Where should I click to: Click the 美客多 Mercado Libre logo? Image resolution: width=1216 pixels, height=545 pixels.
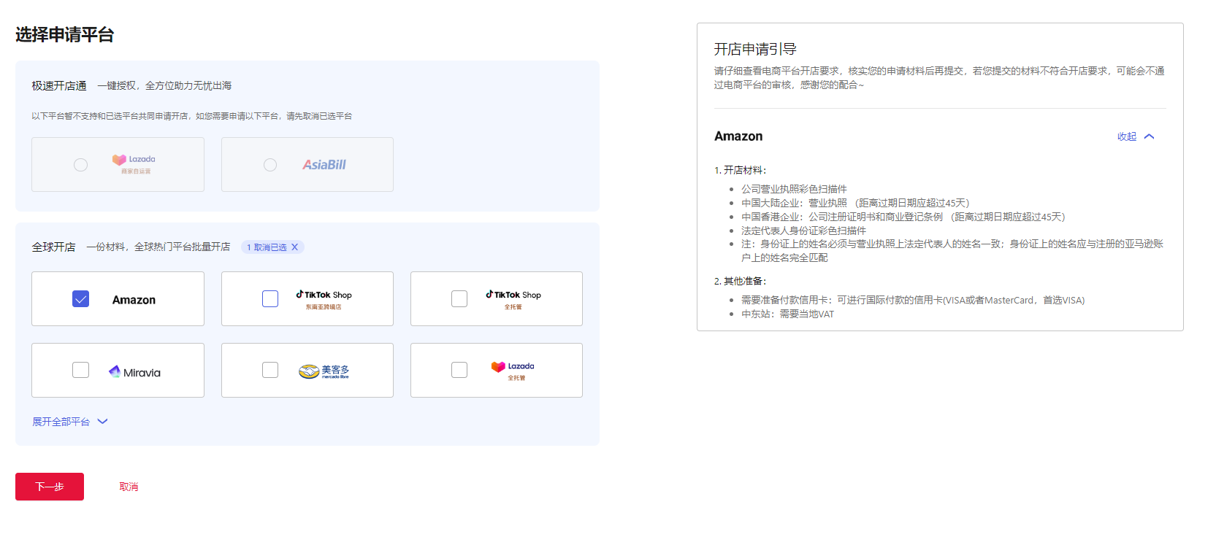point(324,371)
